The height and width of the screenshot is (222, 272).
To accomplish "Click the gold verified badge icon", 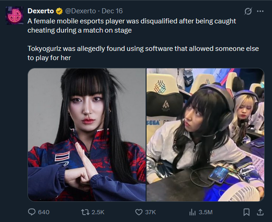I will (59, 11).
